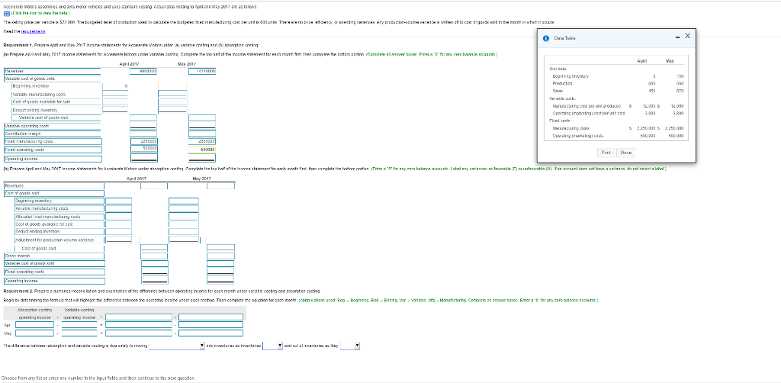Minimize the Data Table popup
The height and width of the screenshot is (383, 781).
[x=678, y=36]
